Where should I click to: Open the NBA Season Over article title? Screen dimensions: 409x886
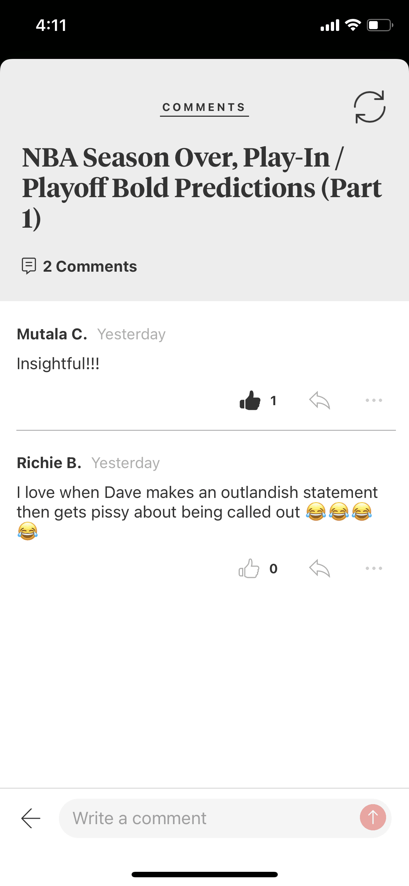pos(202,188)
